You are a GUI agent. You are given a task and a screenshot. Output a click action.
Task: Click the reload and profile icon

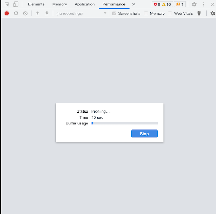[16, 13]
